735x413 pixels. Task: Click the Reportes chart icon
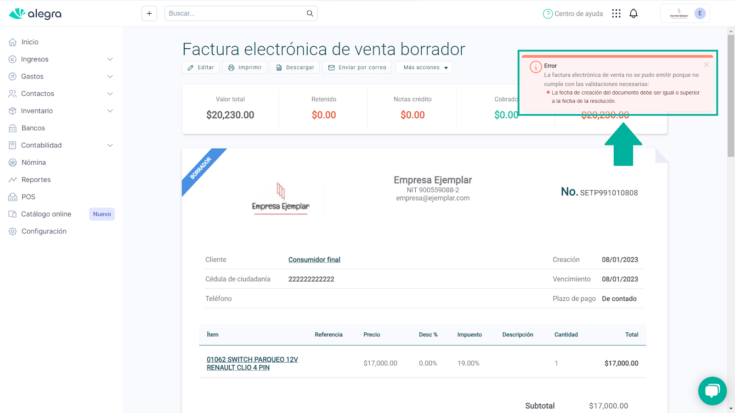pyautogui.click(x=13, y=180)
